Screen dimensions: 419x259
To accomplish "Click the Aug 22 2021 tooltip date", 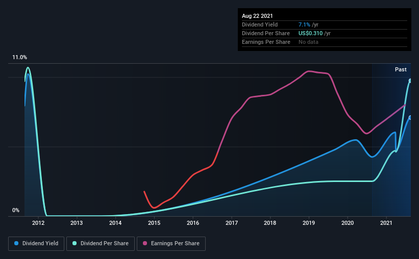I will [x=259, y=16].
